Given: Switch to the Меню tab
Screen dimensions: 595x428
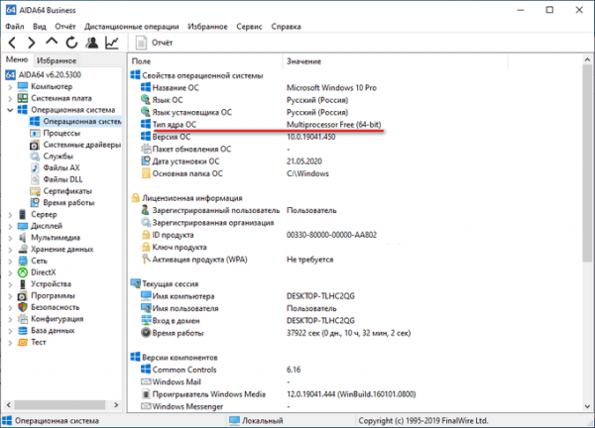Looking at the screenshot, I should click(x=17, y=59).
